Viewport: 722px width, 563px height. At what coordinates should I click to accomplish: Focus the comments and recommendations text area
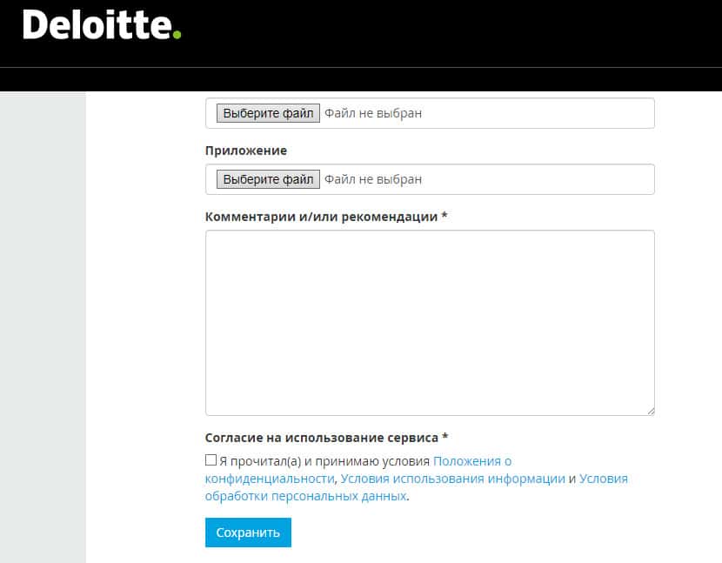(430, 322)
